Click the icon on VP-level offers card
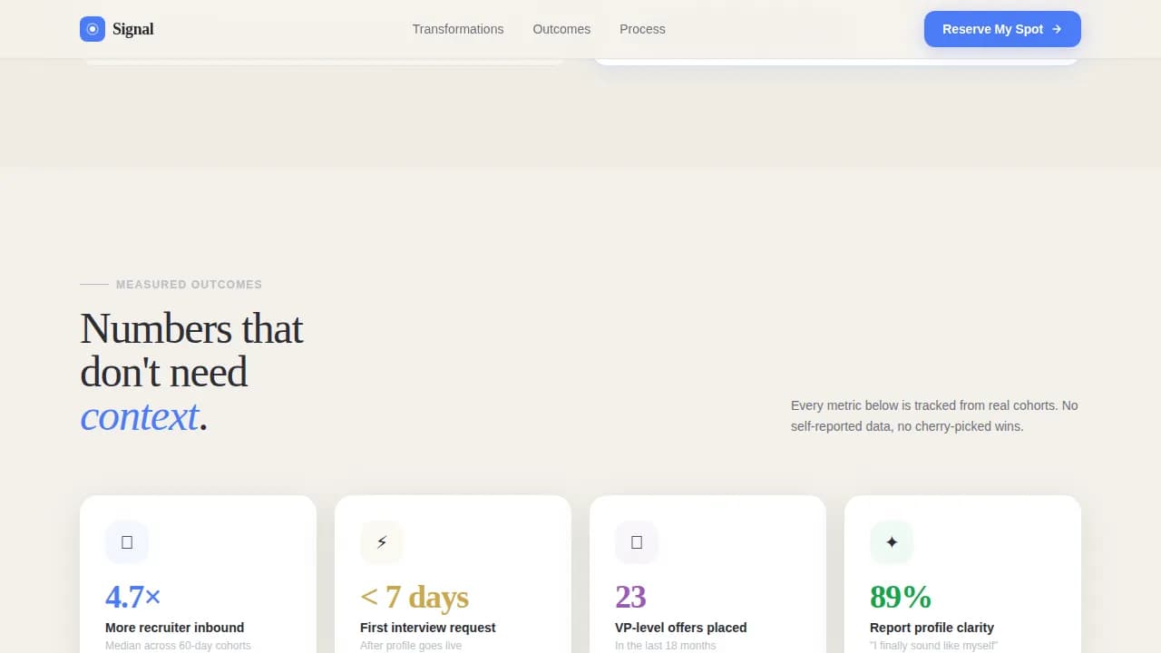The height and width of the screenshot is (653, 1161). coord(637,542)
